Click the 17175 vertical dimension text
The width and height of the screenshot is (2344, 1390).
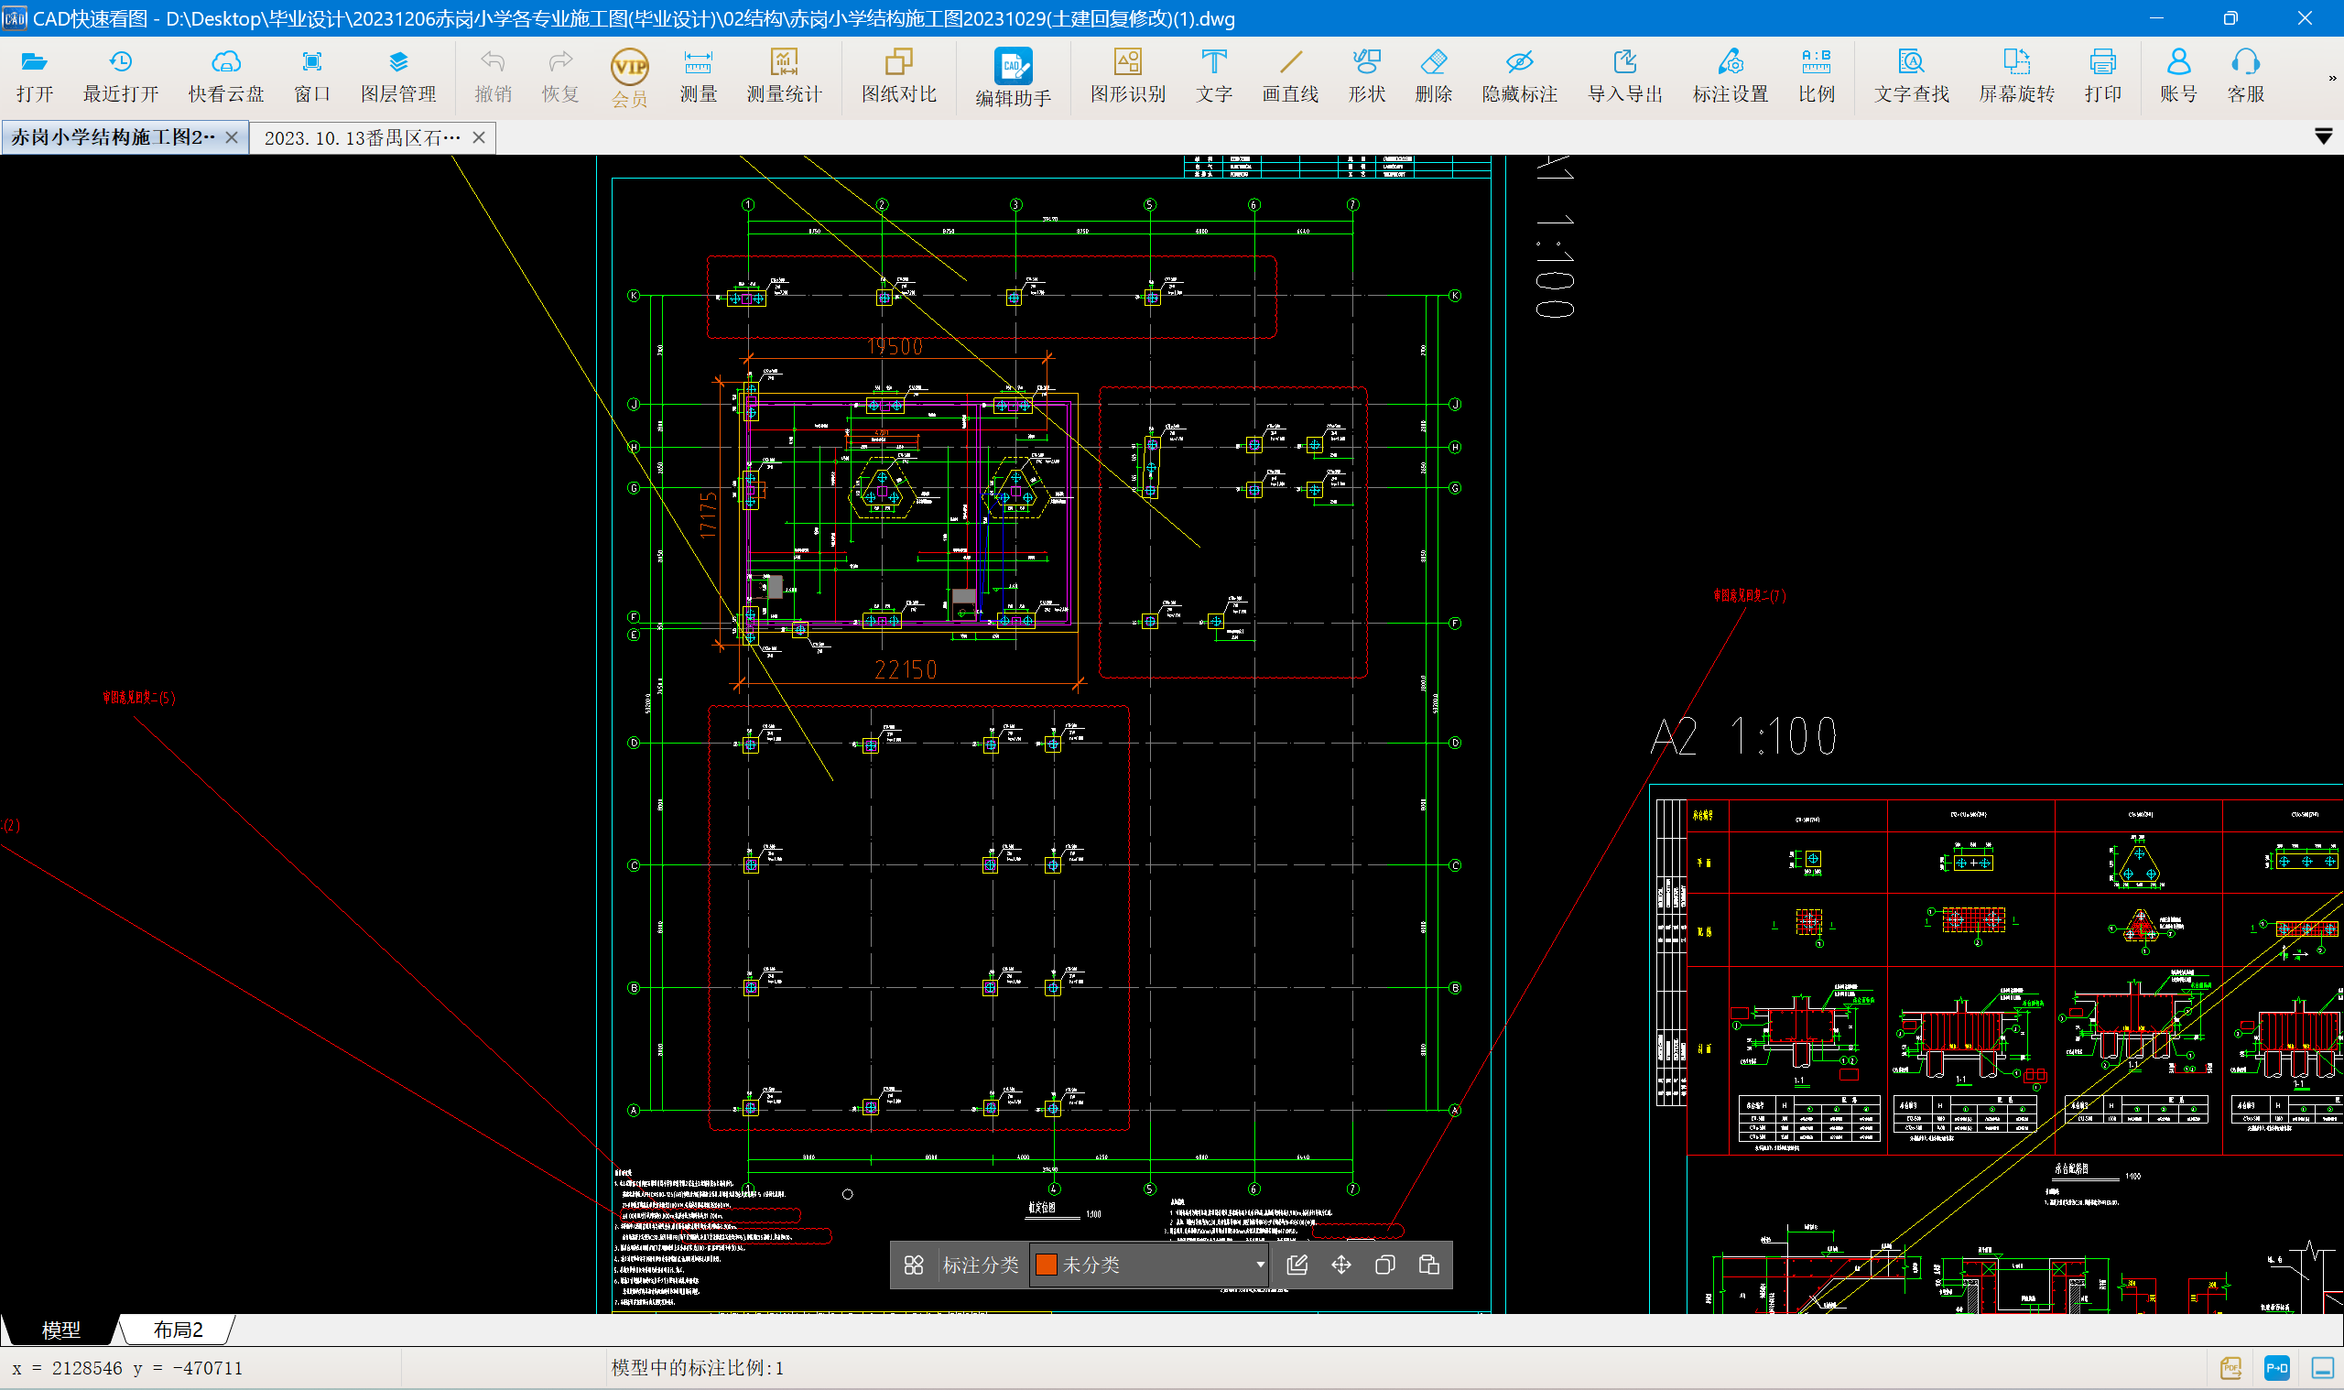click(709, 515)
